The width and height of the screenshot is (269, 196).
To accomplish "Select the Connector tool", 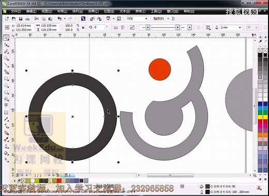I will tap(6, 126).
